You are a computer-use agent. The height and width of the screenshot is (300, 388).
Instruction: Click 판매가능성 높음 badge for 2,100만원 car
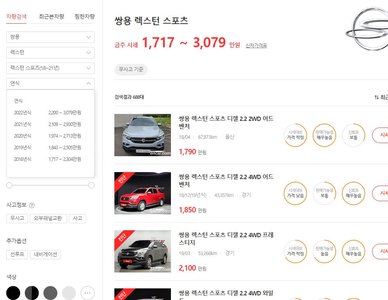(324, 251)
